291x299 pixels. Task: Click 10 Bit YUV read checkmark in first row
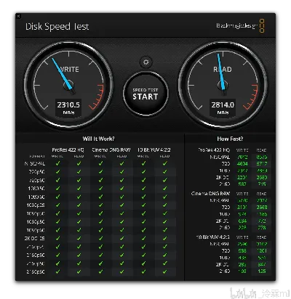pyautogui.click(x=165, y=163)
